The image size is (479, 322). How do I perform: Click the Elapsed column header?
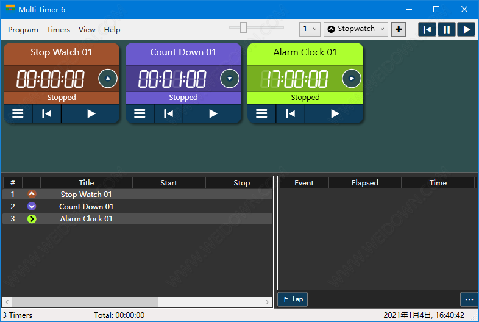click(x=365, y=182)
